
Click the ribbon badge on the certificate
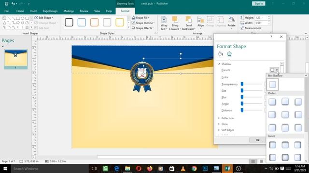142,77
